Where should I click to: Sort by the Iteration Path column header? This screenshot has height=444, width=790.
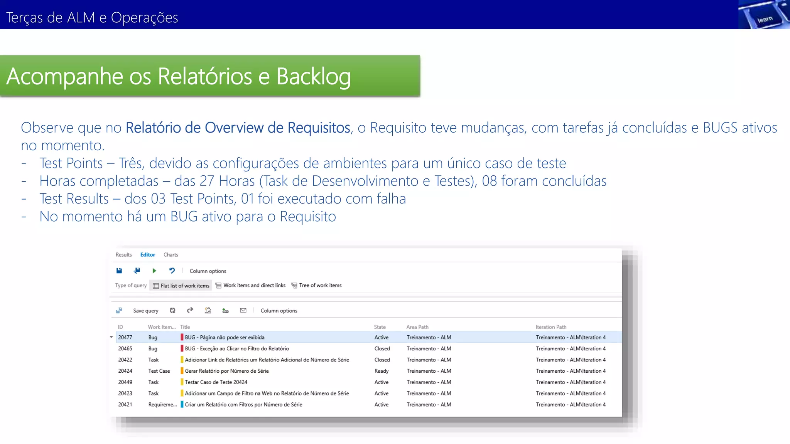[x=551, y=327]
